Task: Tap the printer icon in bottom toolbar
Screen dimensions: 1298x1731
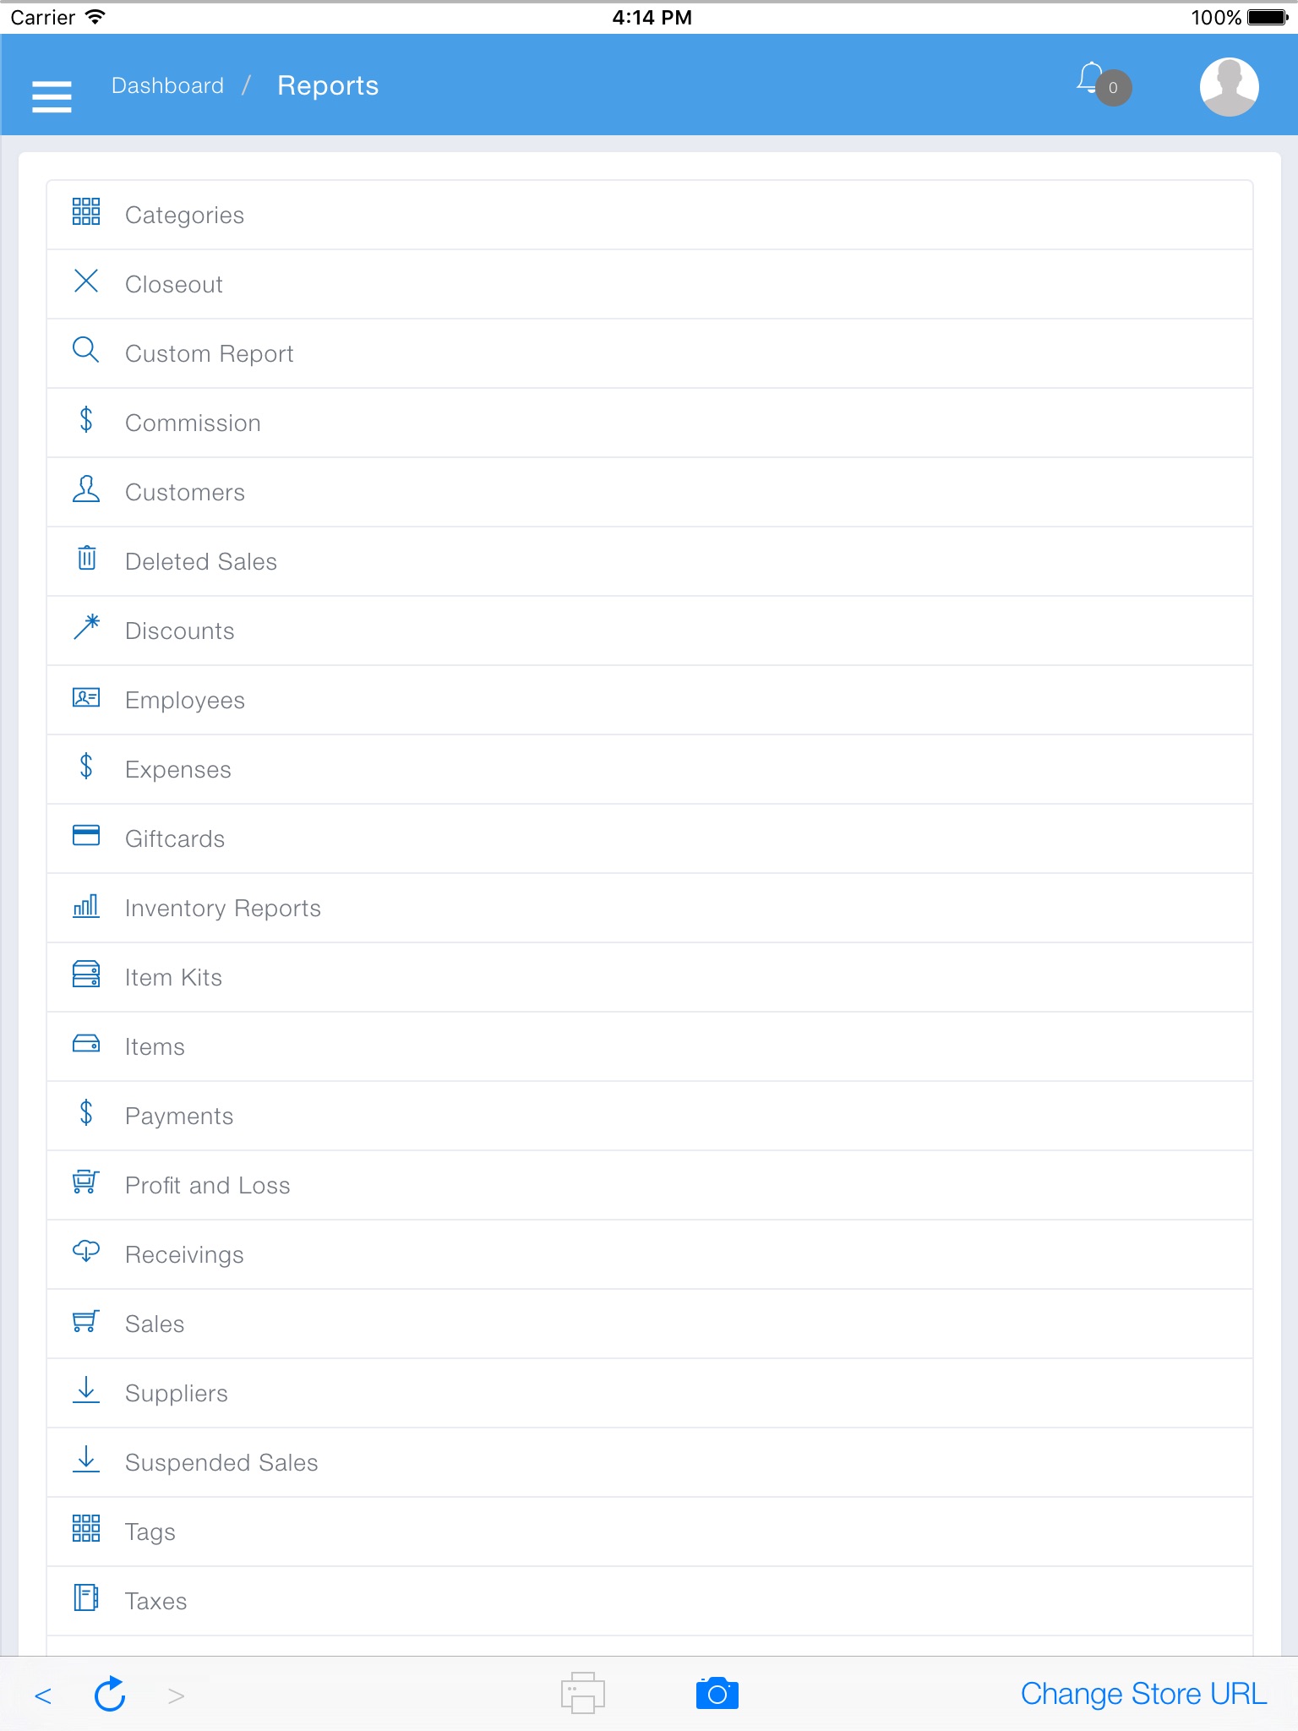Action: 583,1693
